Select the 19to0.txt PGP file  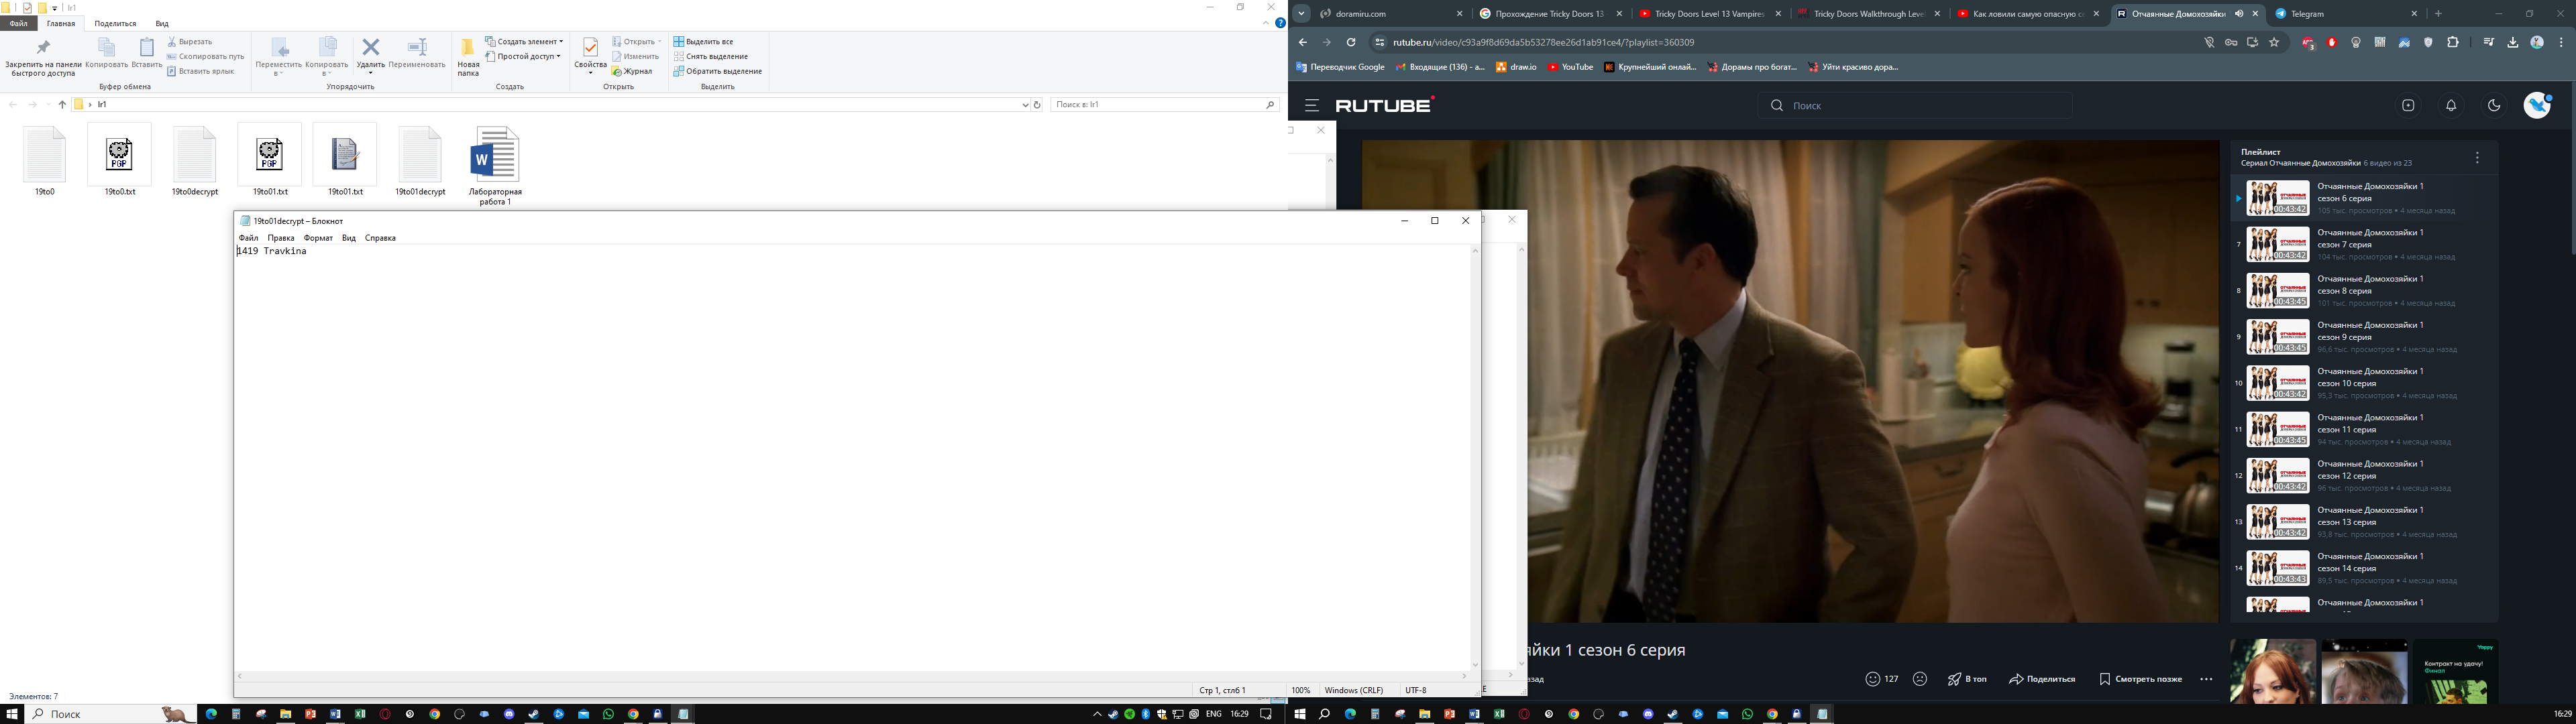[x=119, y=160]
